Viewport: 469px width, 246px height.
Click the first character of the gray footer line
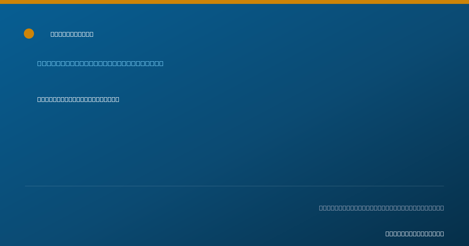coord(321,208)
